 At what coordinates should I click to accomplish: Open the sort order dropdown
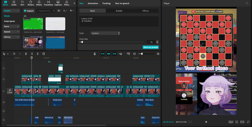[65, 11]
